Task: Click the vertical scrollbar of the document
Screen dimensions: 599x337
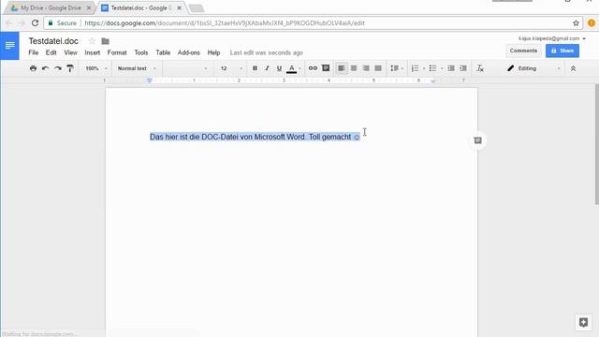Action: click(x=596, y=144)
